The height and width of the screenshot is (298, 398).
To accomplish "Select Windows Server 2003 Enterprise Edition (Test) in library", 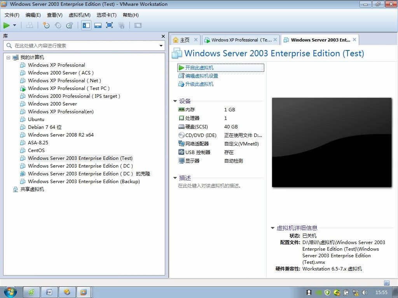I will pos(80,158).
